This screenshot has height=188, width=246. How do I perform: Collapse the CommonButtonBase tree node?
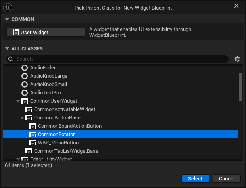pos(22,118)
